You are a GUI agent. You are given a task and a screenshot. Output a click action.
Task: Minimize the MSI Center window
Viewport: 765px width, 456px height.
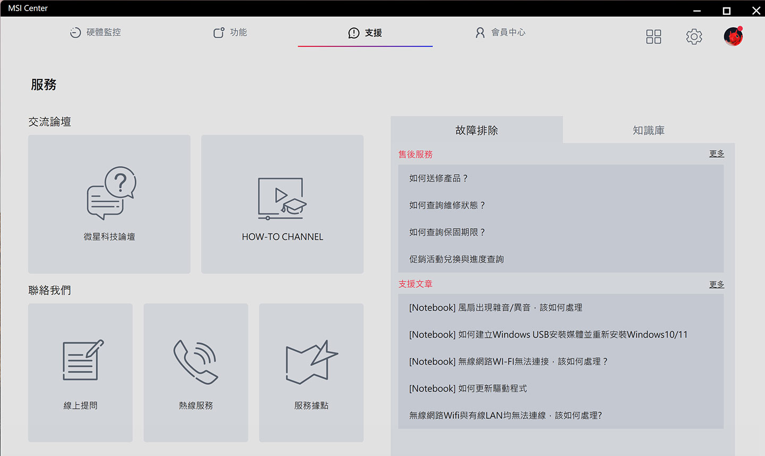[697, 10]
